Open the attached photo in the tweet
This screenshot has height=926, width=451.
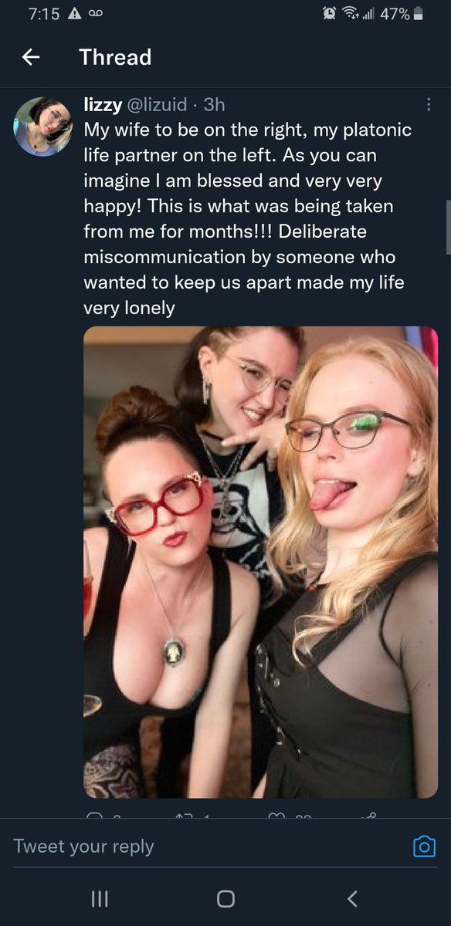(260, 562)
